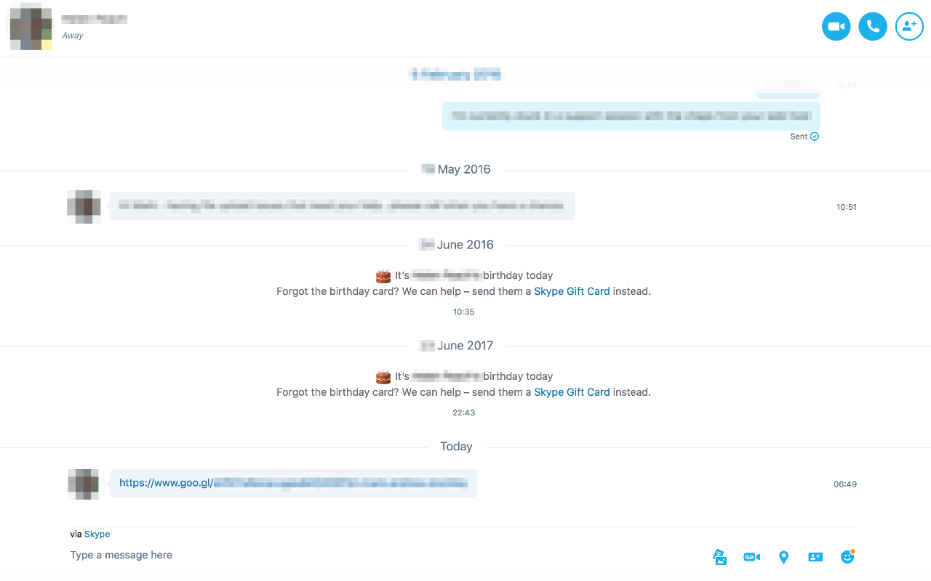Add people to this conversation
The height and width of the screenshot is (581, 931).
point(909,27)
